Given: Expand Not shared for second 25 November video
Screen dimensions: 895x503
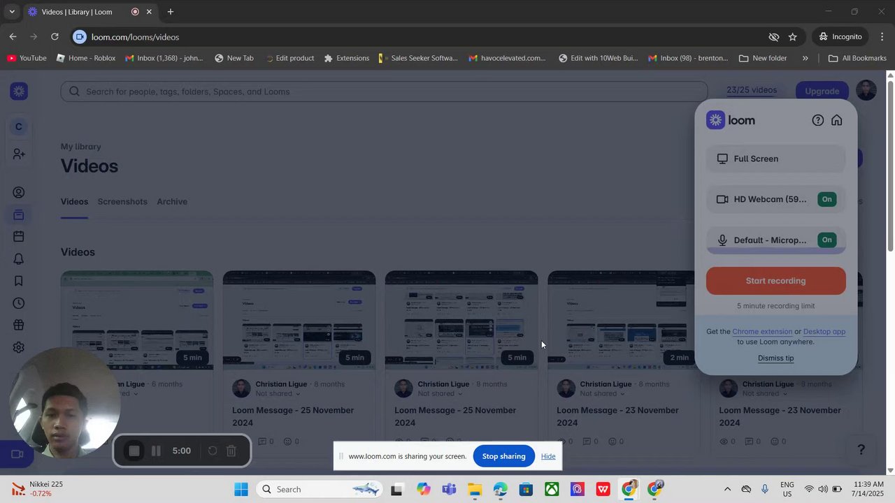Looking at the screenshot, I should pos(441,394).
